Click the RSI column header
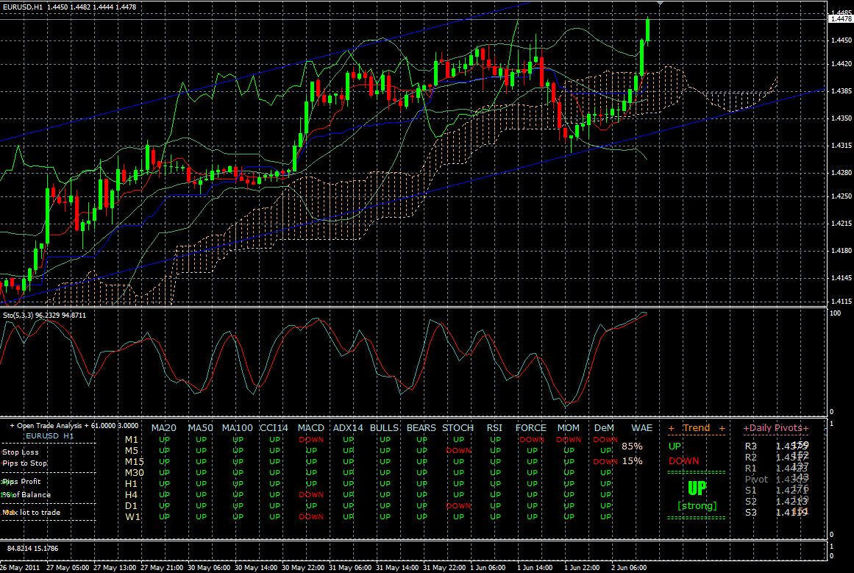The width and height of the screenshot is (854, 573). [x=494, y=428]
